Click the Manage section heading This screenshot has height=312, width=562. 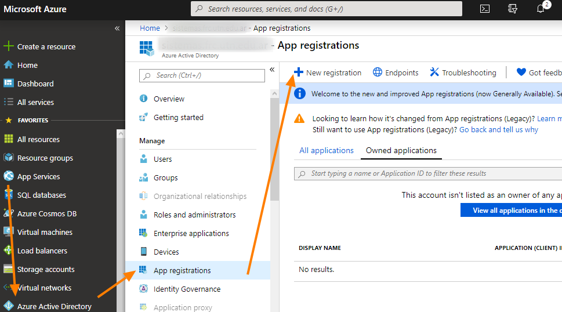pyautogui.click(x=152, y=141)
